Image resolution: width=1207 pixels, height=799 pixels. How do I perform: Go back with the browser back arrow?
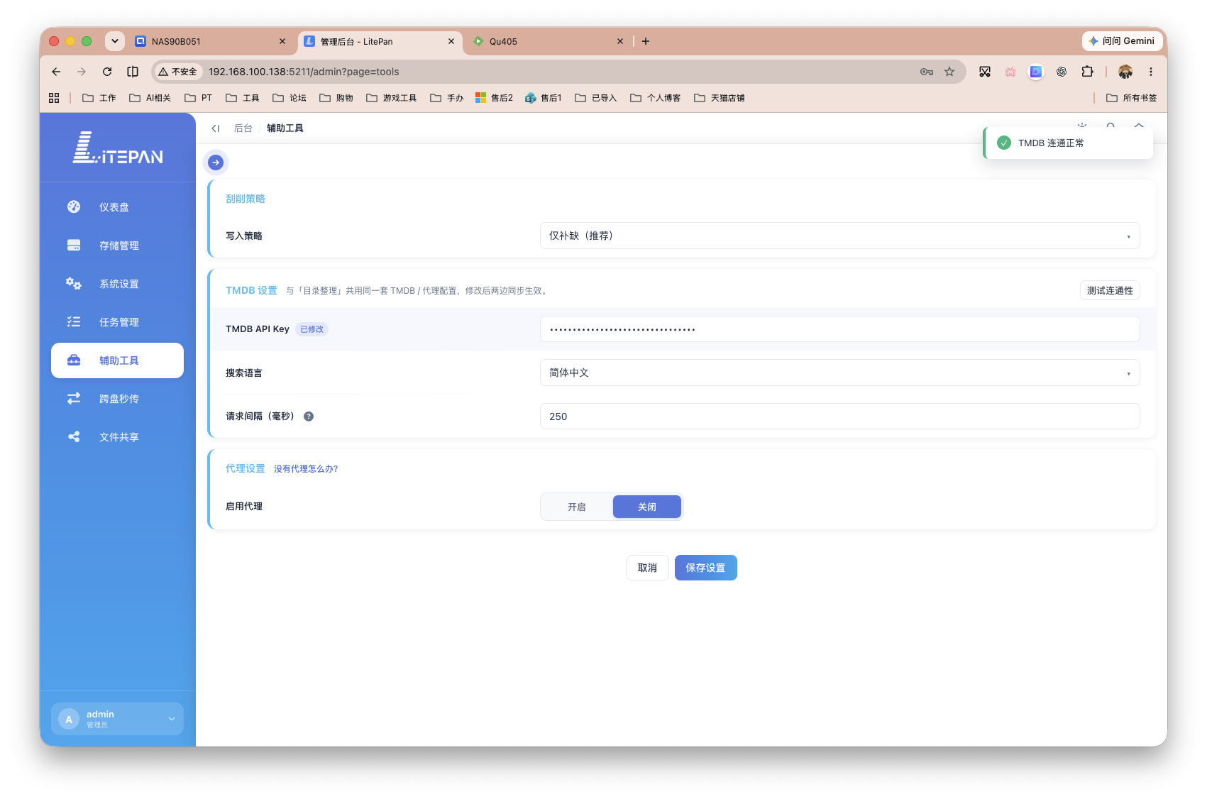tap(56, 72)
